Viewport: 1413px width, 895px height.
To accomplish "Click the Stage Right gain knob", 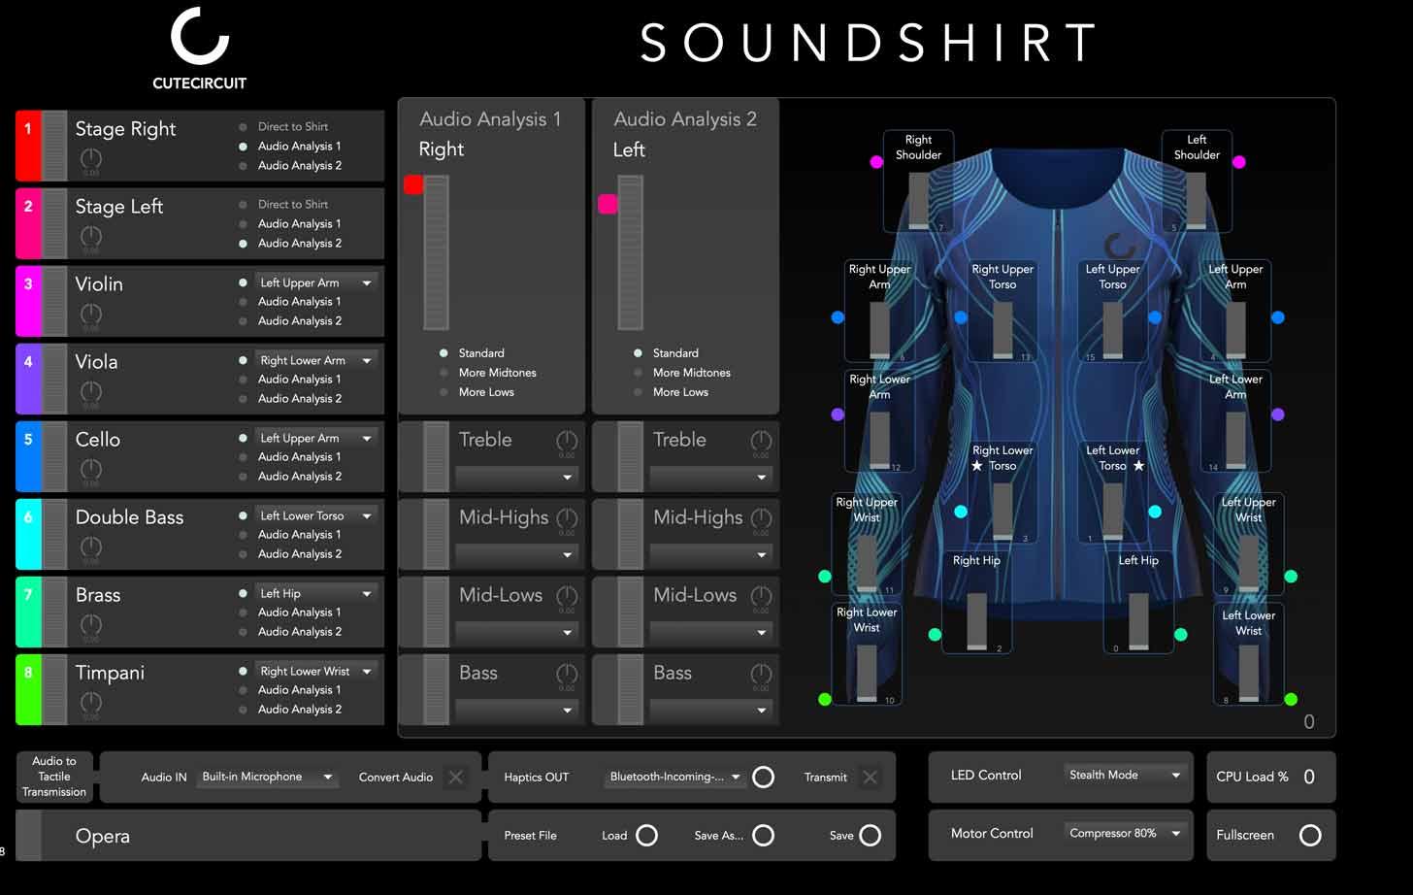I will click(90, 158).
